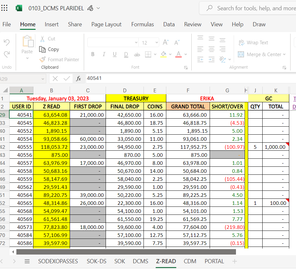Add a new sheet with plus button
This screenshot has height=269, width=296.
click(234, 261)
